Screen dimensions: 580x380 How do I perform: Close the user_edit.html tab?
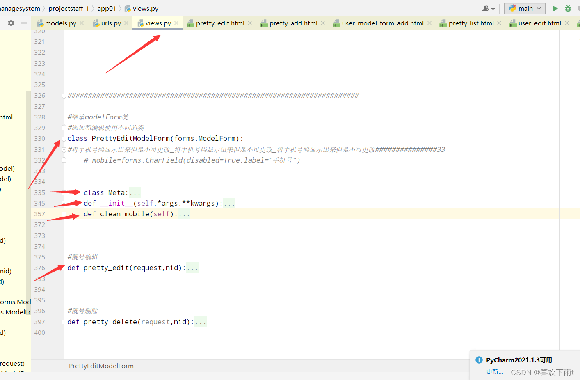(x=567, y=23)
